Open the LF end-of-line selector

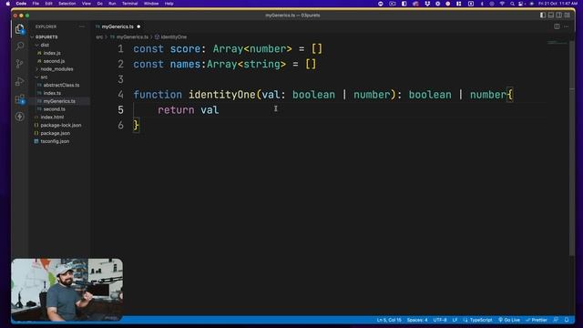[455, 320]
